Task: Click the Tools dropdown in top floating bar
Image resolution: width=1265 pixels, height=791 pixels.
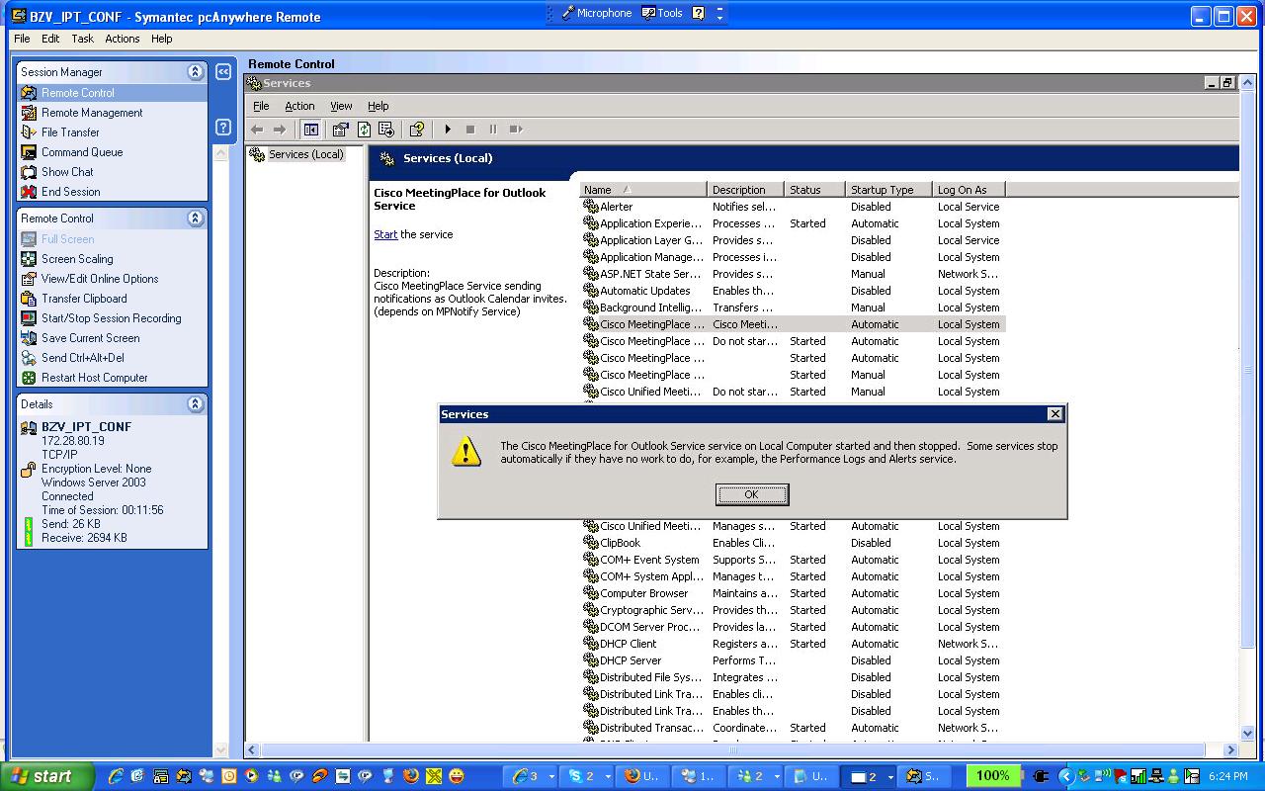Action: coord(662,13)
